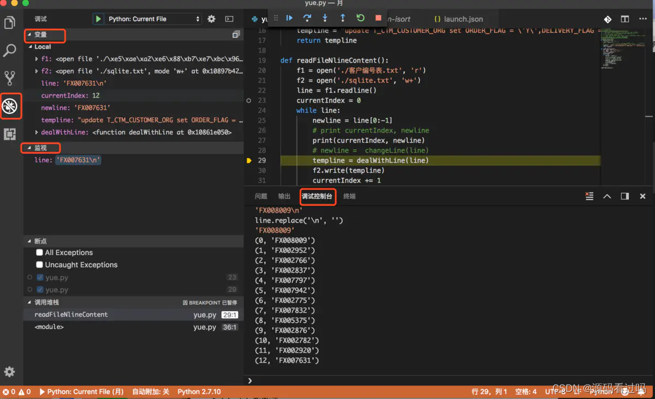Click Python 2.7.10 interpreter in status bar

pos(199,392)
